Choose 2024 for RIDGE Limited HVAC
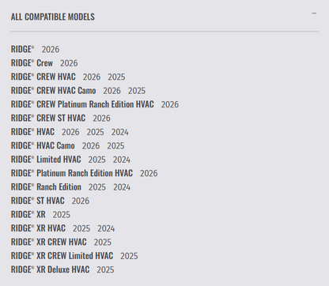 click(x=122, y=160)
